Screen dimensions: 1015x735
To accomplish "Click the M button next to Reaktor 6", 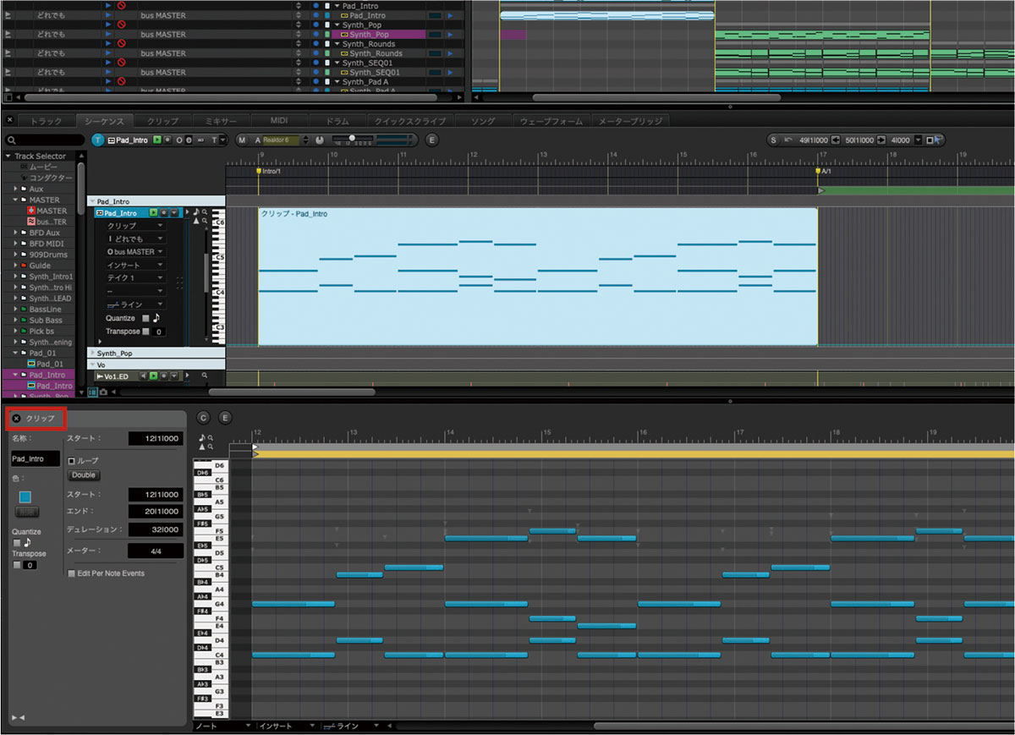I will click(243, 140).
